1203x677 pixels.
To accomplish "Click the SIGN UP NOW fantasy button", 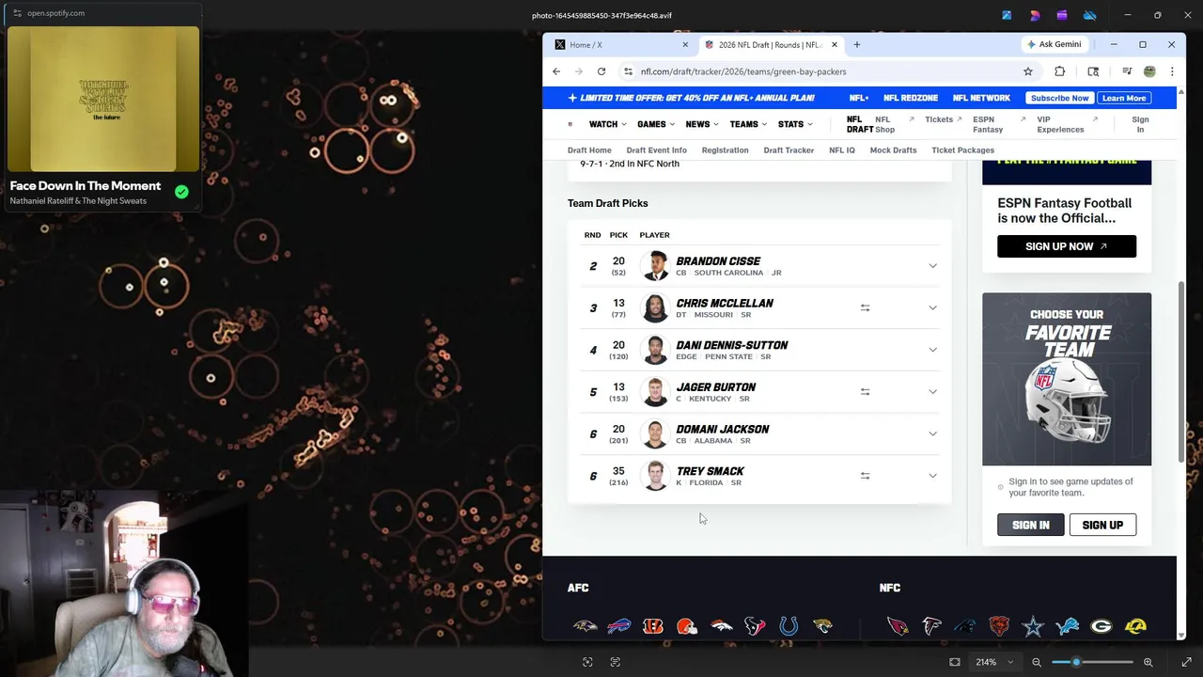I will pos(1067,246).
